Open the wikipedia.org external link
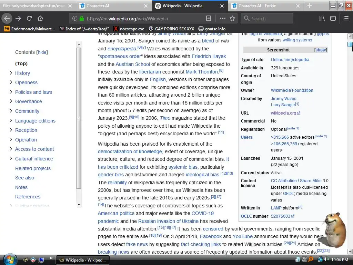 coord(285,113)
